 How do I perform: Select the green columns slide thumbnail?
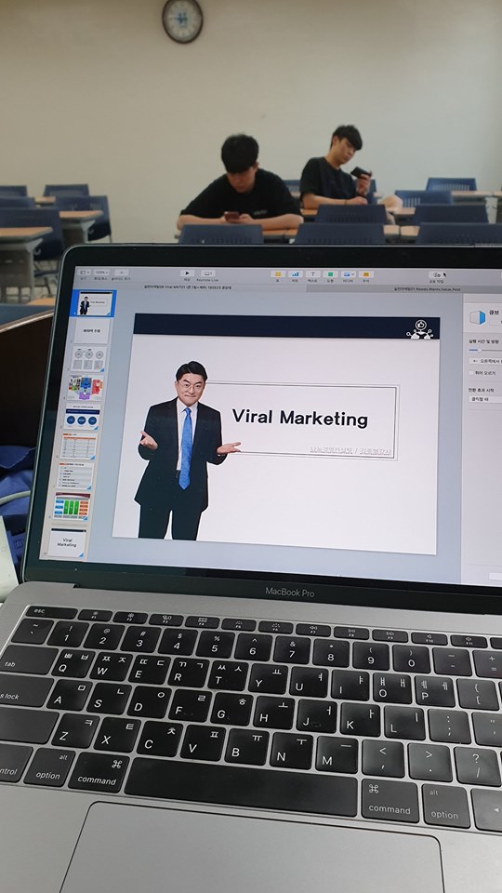point(72,506)
